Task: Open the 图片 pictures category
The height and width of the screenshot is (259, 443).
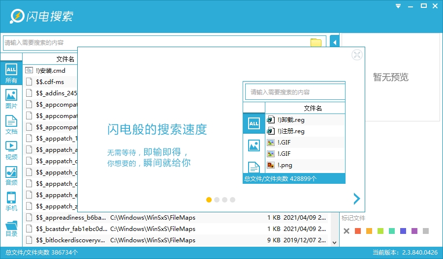Action: (x=11, y=99)
